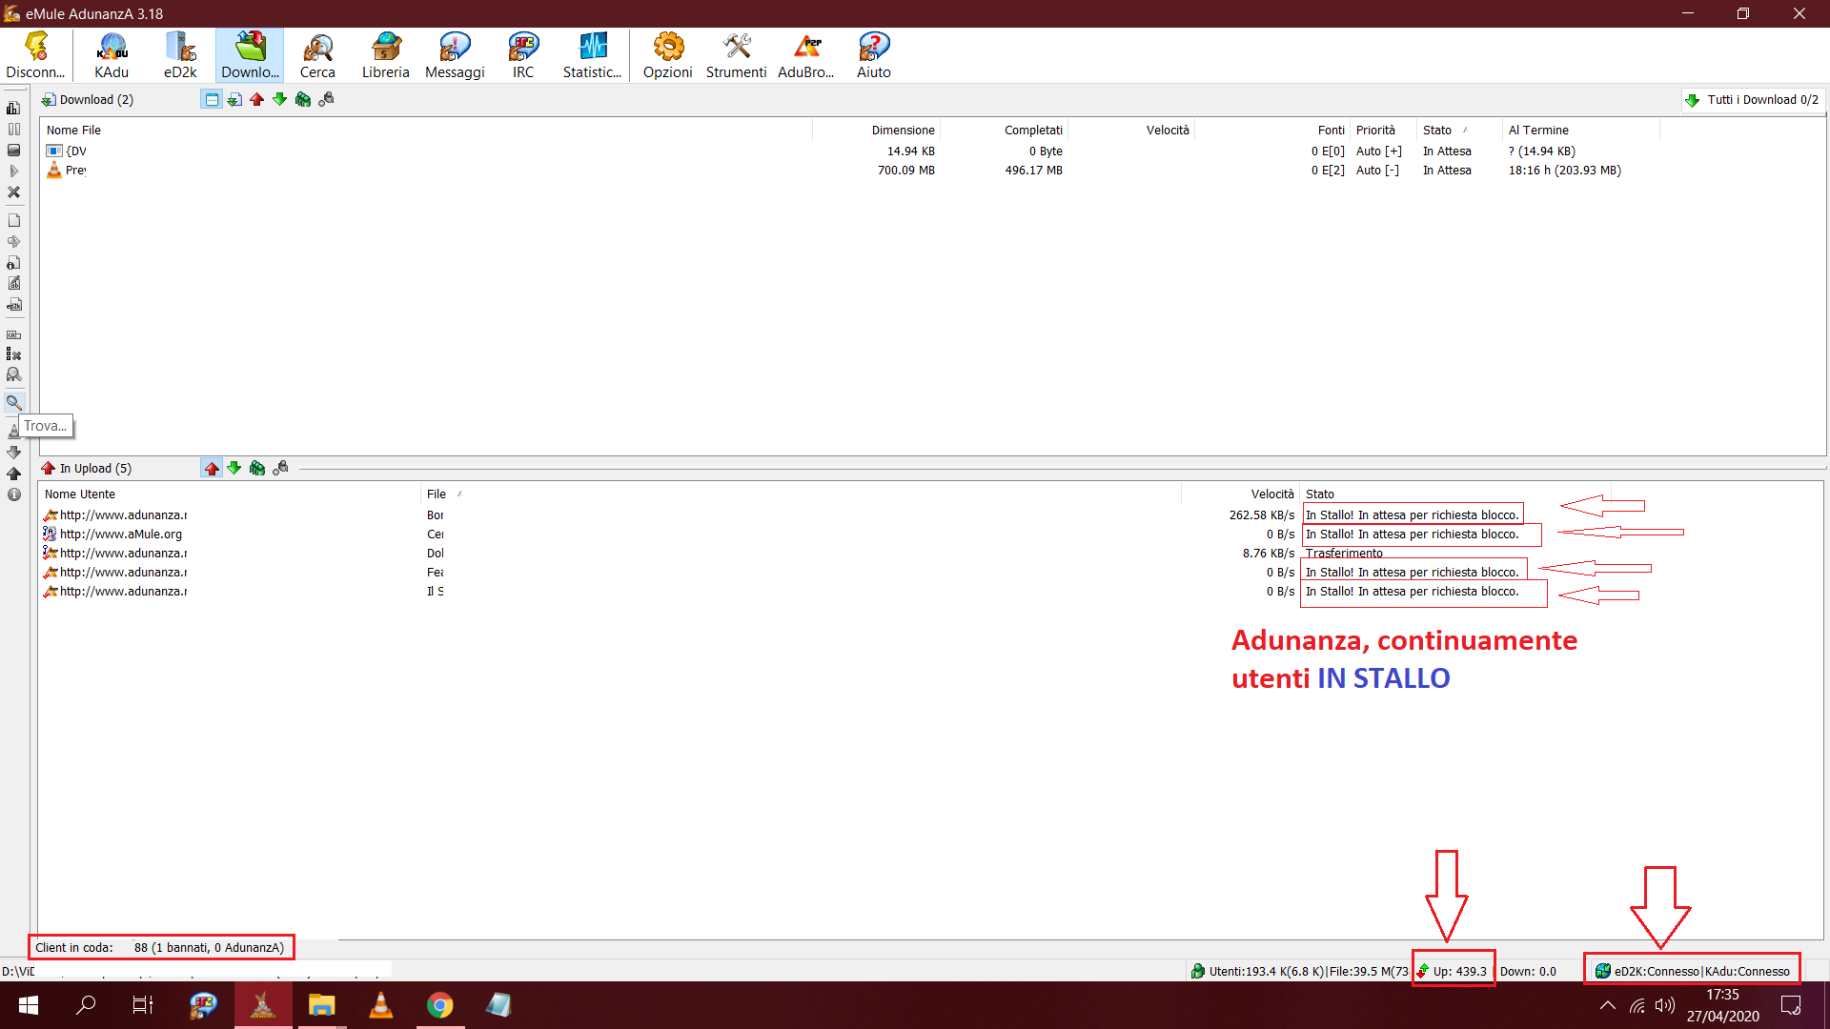Image resolution: width=1830 pixels, height=1029 pixels.
Task: Open the AduBrowser toolbar button
Action: (x=805, y=55)
